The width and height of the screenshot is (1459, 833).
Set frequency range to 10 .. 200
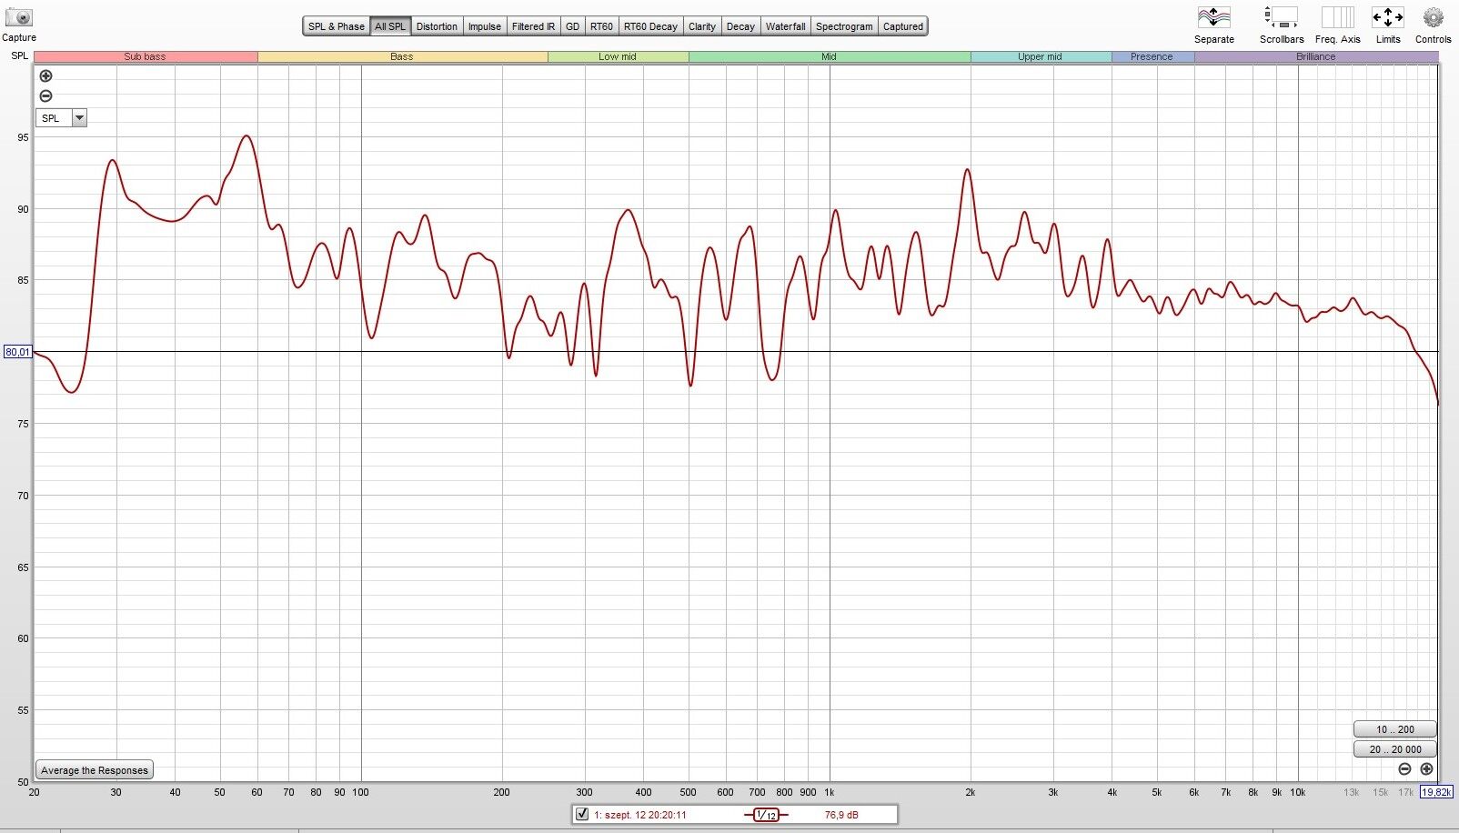[x=1395, y=729]
